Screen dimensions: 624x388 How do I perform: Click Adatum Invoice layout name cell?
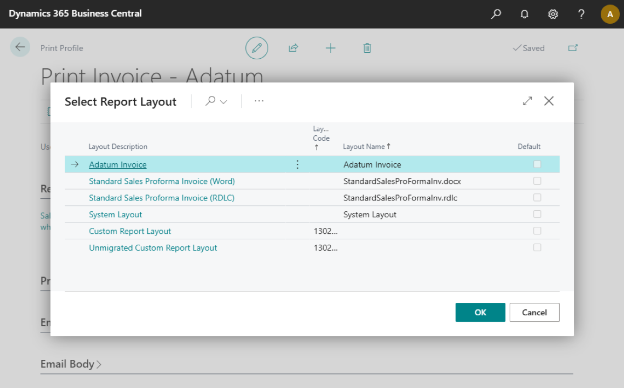click(x=372, y=164)
